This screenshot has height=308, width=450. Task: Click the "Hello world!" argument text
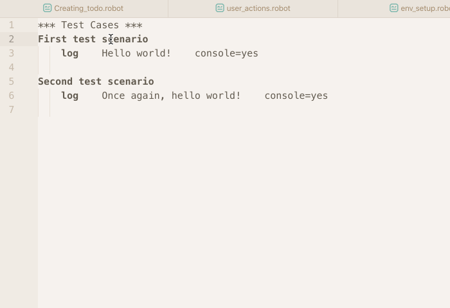pyautogui.click(x=136, y=53)
